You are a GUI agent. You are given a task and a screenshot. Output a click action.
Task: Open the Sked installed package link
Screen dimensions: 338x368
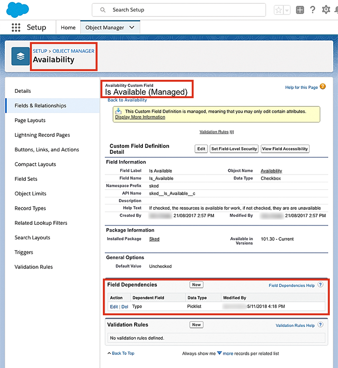click(154, 239)
